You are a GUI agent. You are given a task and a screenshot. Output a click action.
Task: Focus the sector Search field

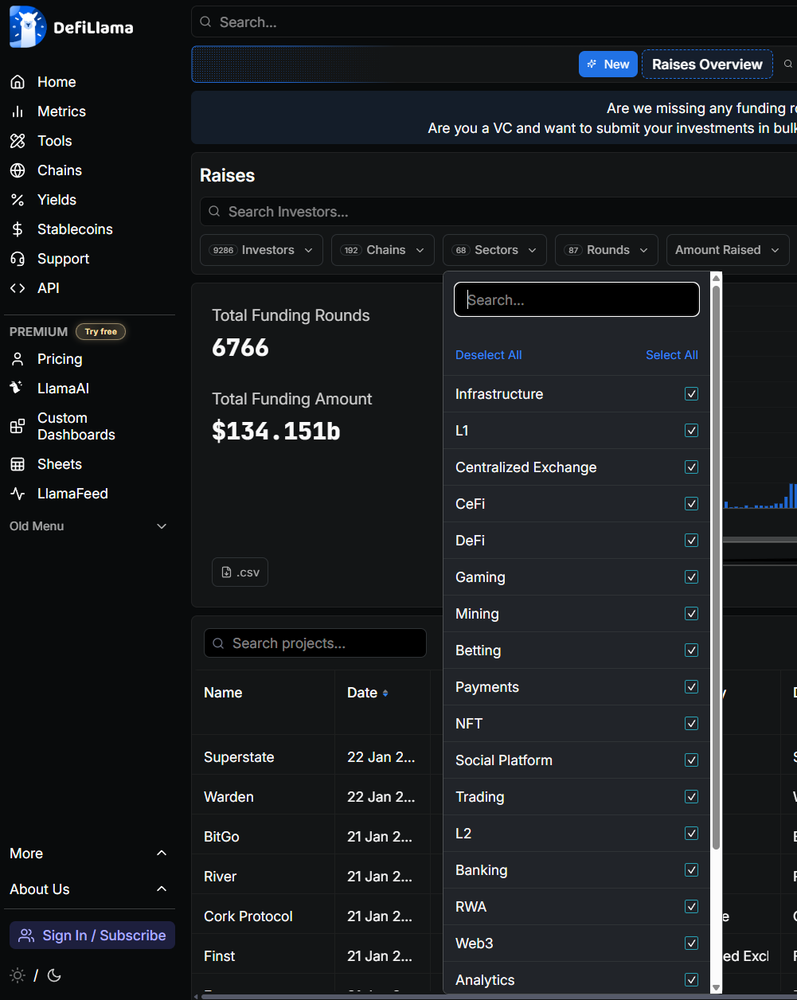point(576,300)
